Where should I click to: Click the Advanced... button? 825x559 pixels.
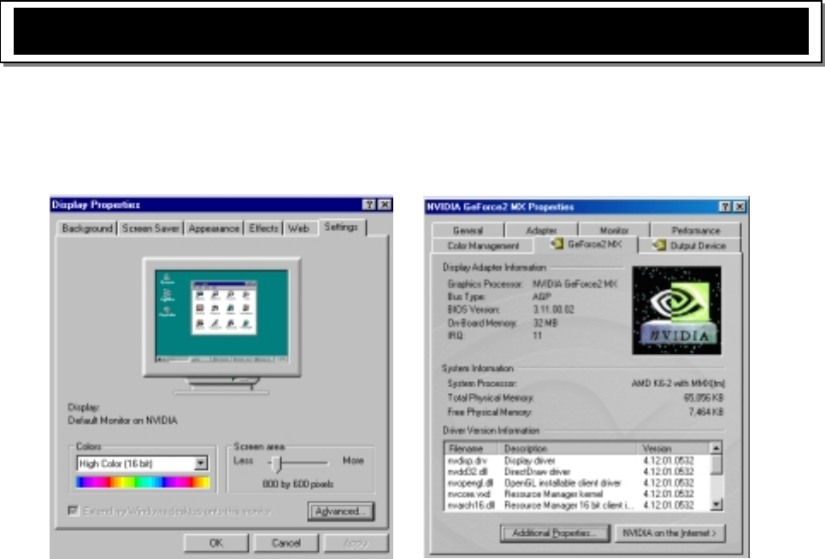pyautogui.click(x=341, y=511)
